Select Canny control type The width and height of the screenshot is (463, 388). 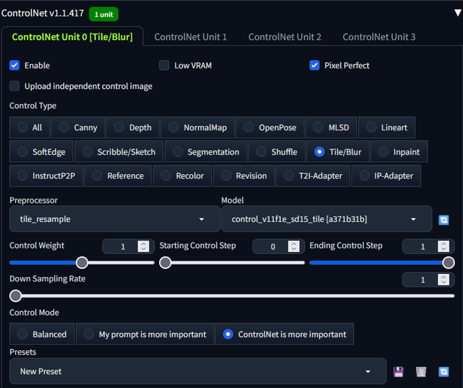point(78,127)
